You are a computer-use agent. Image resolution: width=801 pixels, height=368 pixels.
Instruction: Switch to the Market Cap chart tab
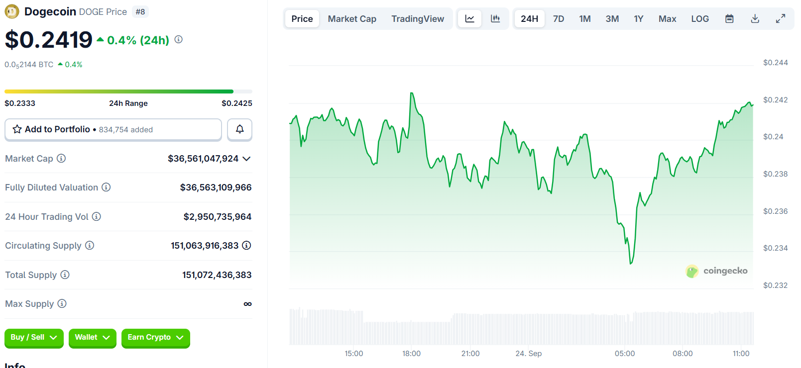[352, 19]
